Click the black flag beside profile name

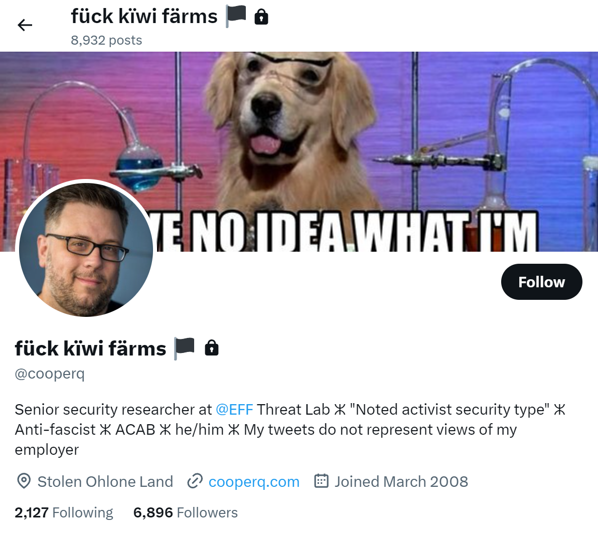[185, 348]
